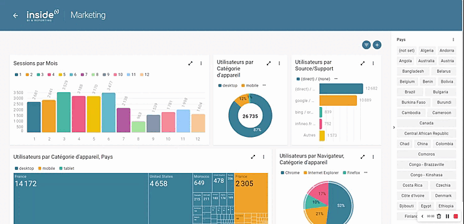The width and height of the screenshot is (464, 224).
Task: Click the Marketing dashboard title
Action: 88,15
